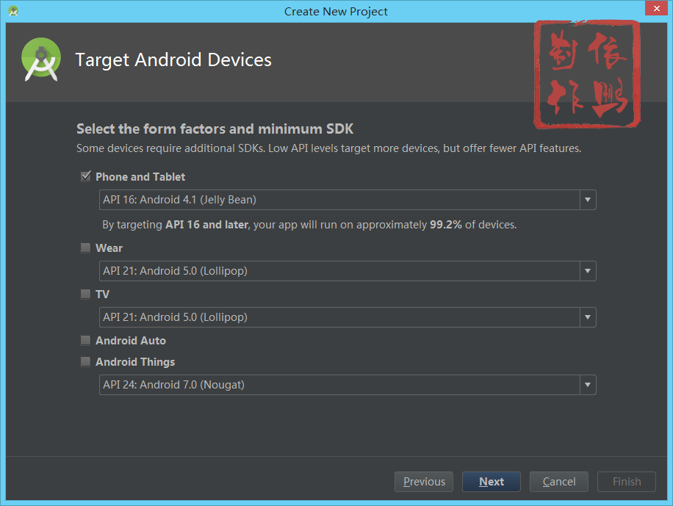The width and height of the screenshot is (673, 506).
Task: Click the small Android Studio title bar icon
Action: coord(13,11)
